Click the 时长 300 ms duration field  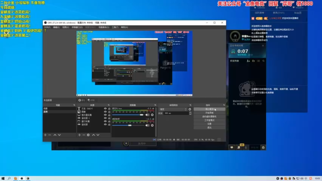tap(176, 113)
